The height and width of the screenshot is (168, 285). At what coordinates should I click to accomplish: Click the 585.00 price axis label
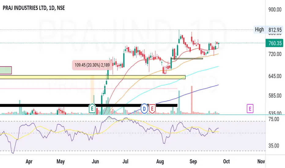coord(275,96)
